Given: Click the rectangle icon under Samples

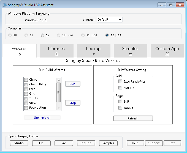Looking at the screenshot, I should click(x=130, y=54).
